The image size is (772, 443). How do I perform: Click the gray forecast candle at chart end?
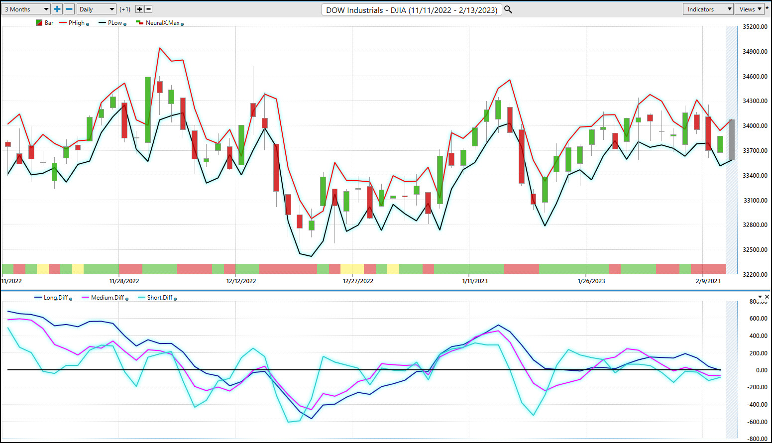[x=732, y=140]
